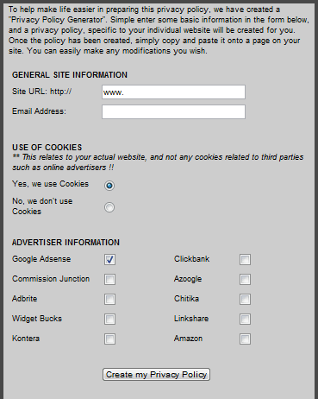Tick the Widget Bucks checkbox
Screen dimensions: 318x399
tap(109, 319)
